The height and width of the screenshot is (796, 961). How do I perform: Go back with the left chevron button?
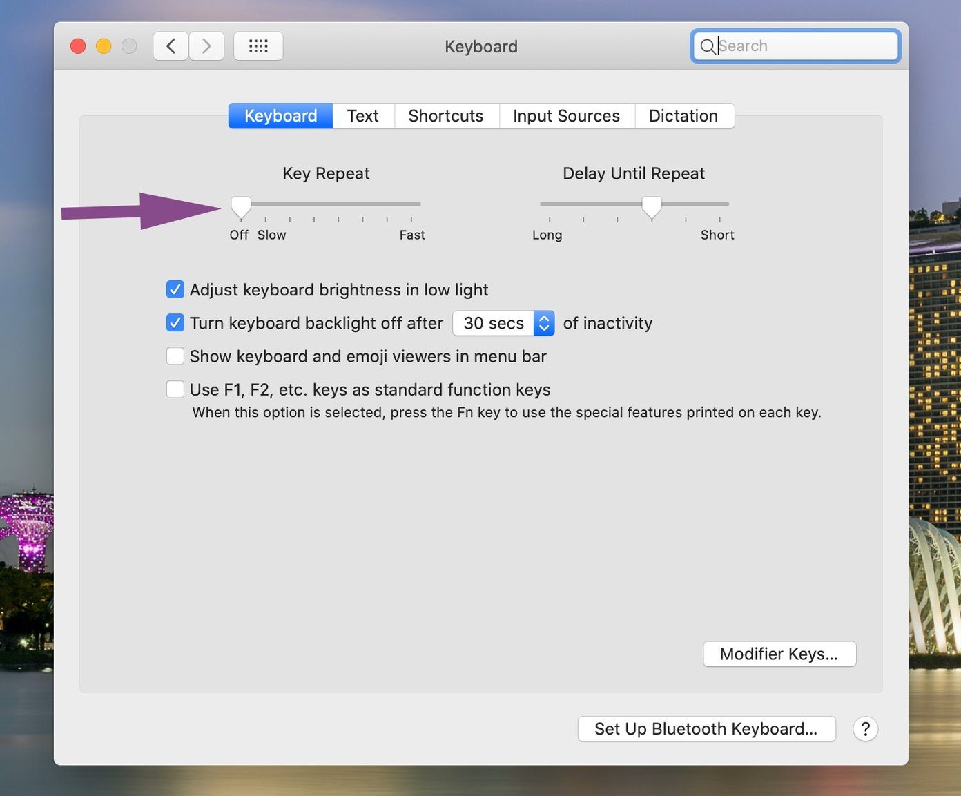click(x=171, y=46)
